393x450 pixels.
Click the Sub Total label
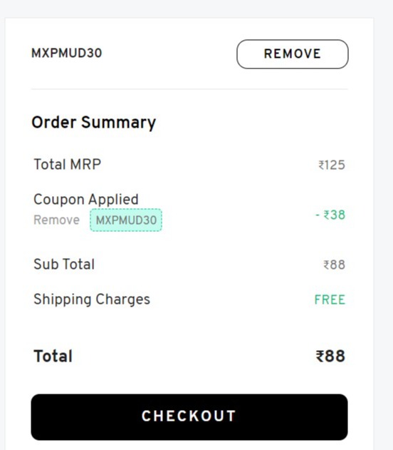(64, 264)
